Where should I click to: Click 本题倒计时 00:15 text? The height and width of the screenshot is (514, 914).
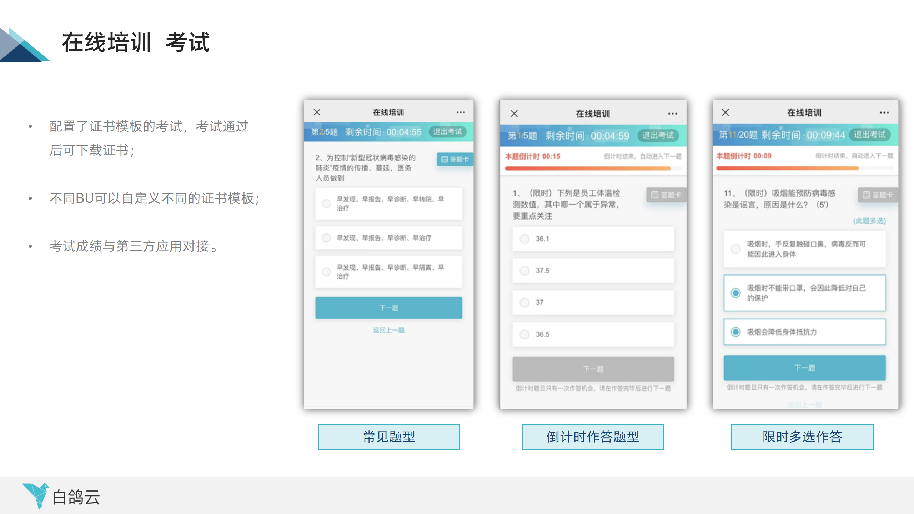coord(533,156)
